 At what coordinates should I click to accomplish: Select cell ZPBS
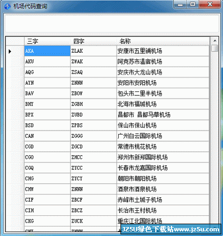point(94,126)
